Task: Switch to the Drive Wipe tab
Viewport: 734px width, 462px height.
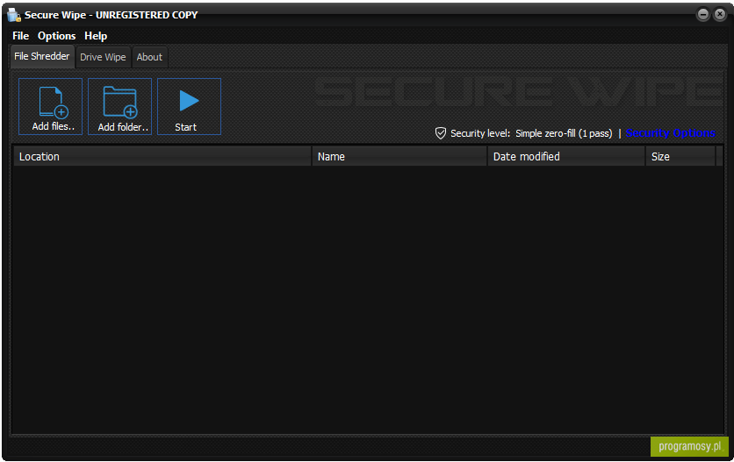Action: tap(103, 57)
